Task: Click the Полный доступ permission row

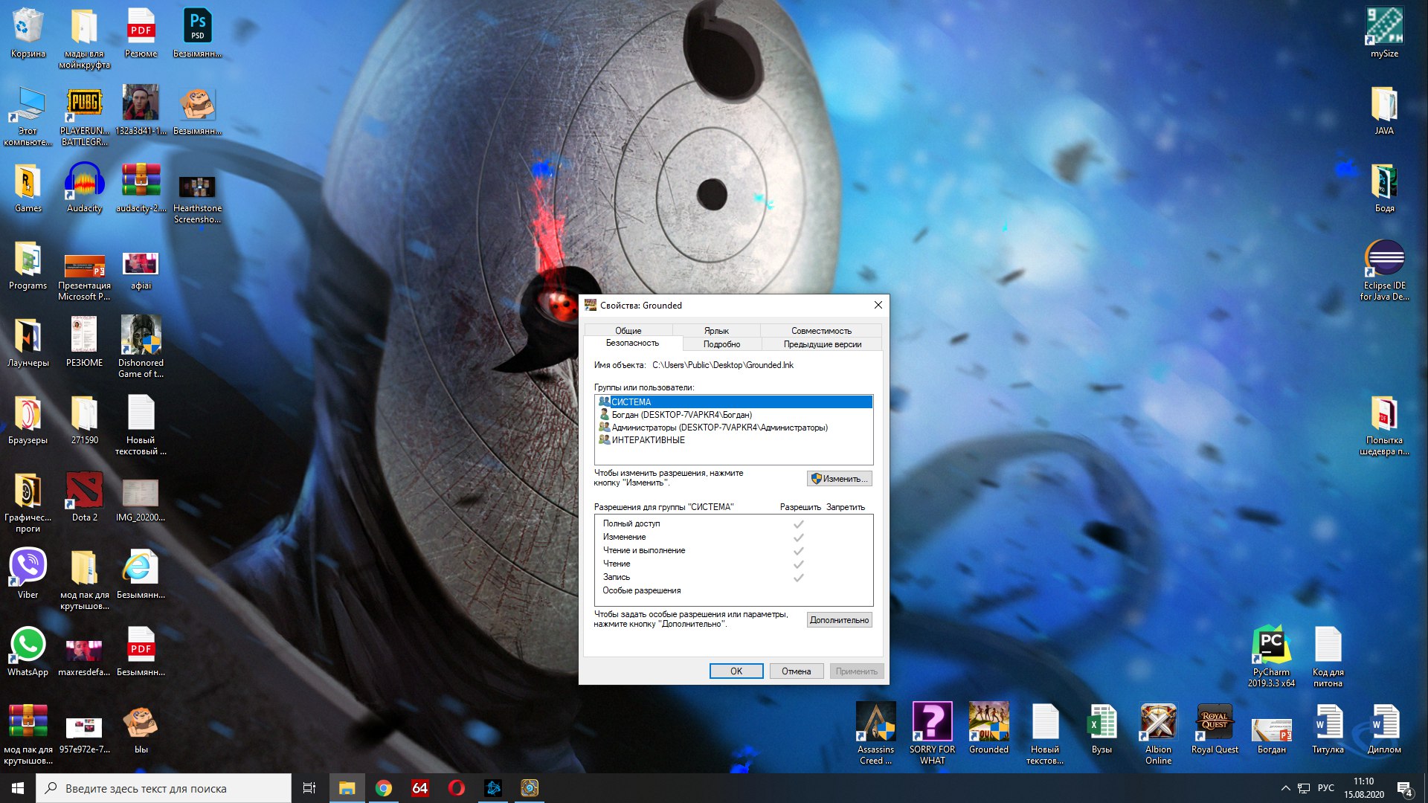Action: pos(734,523)
